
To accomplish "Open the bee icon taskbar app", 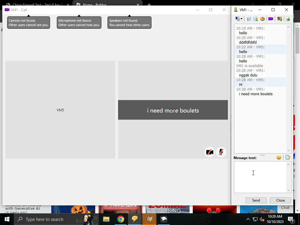I will [x=149, y=219].
